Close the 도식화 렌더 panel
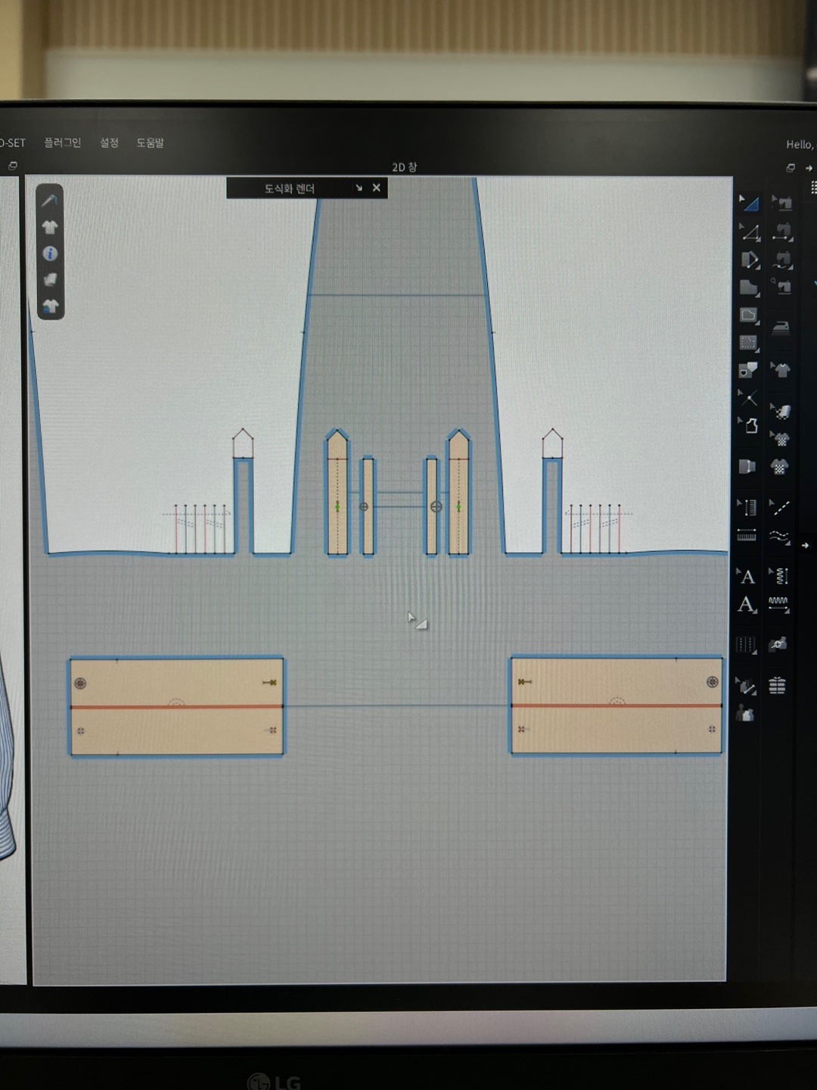Image resolution: width=817 pixels, height=1090 pixels. pos(376,188)
